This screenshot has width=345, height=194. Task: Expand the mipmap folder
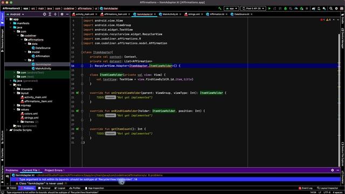15,106
